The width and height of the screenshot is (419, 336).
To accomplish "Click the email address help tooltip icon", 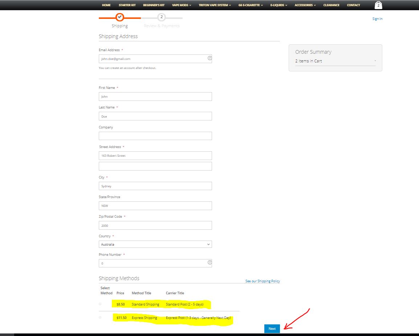I will [x=209, y=58].
